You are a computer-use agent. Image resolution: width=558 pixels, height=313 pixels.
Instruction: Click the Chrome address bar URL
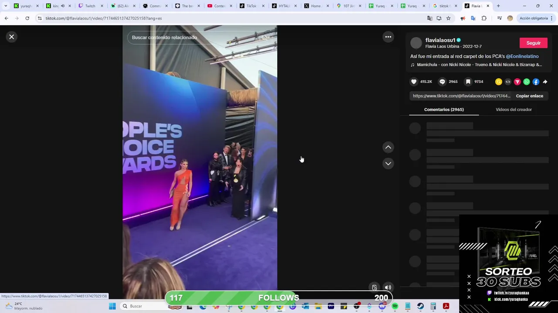click(x=104, y=18)
